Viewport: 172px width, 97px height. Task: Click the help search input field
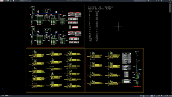click(x=140, y=1)
